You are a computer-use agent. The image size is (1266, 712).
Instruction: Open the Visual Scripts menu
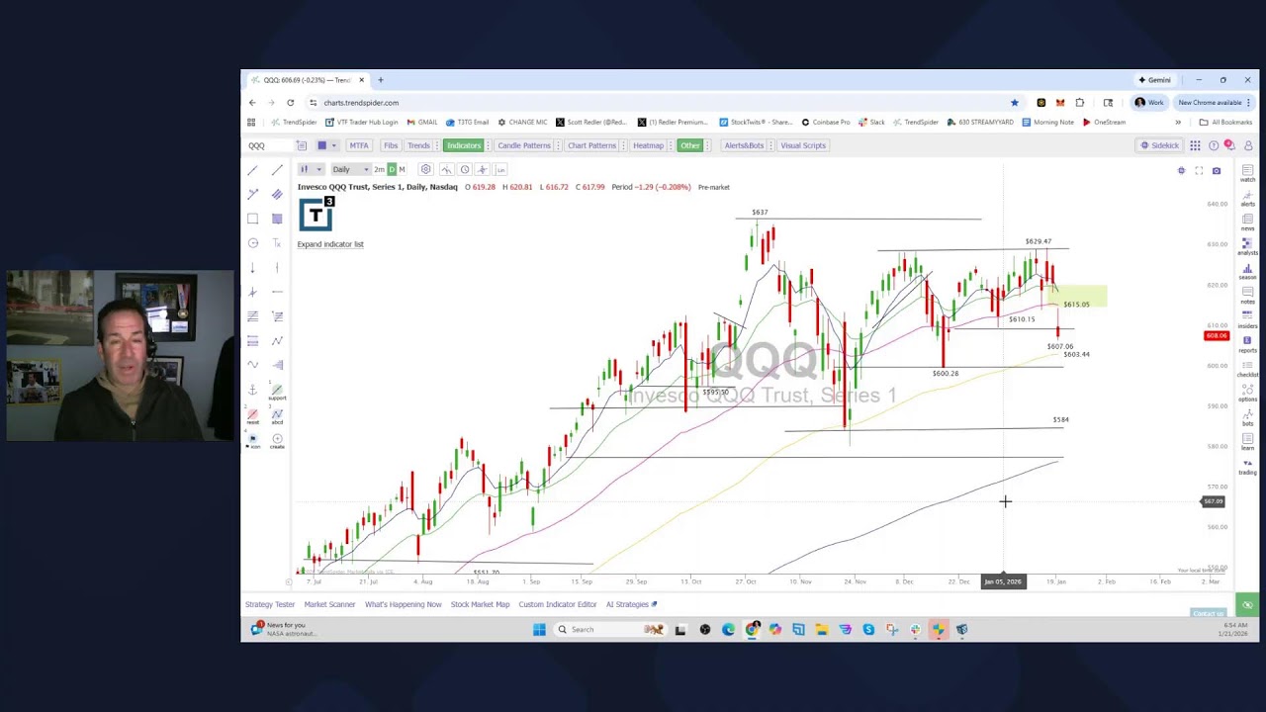[802, 145]
